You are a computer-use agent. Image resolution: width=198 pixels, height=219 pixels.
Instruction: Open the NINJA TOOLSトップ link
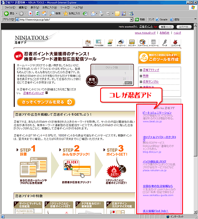click(x=145, y=33)
